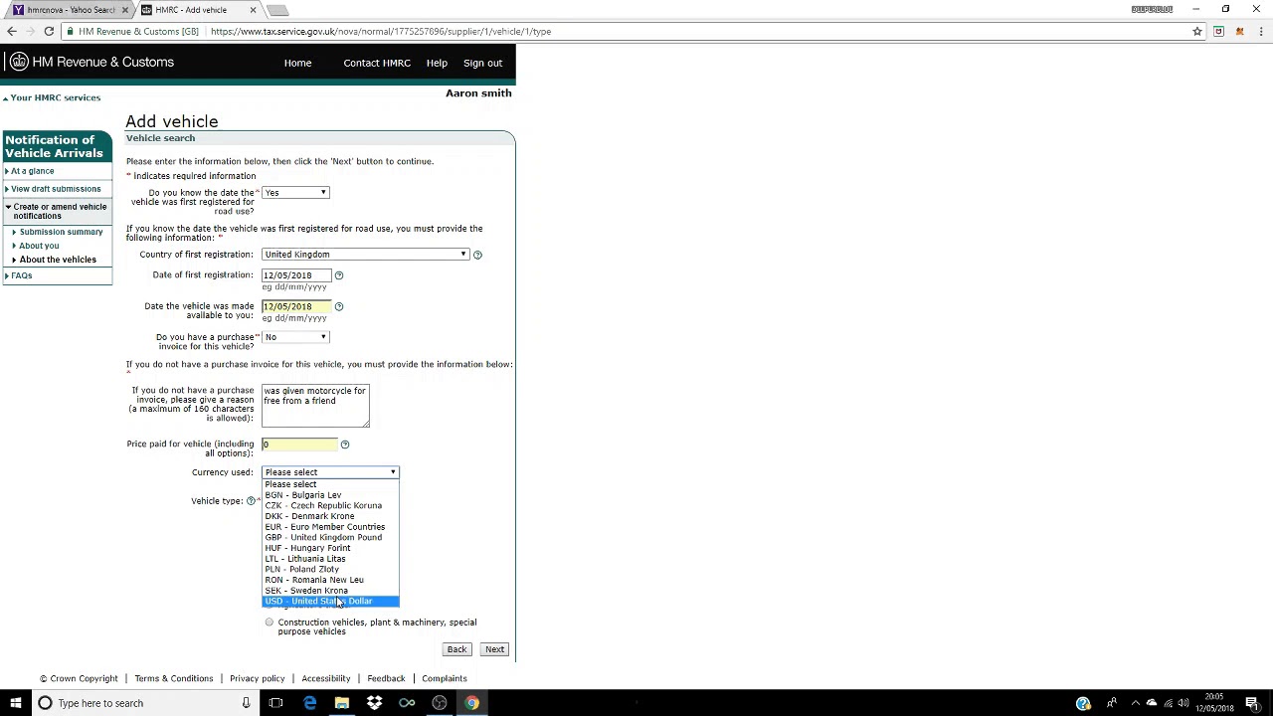Open File Explorer from taskbar
This screenshot has height=716, width=1273.
[x=342, y=703]
